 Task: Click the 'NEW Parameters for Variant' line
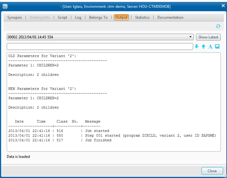[42, 89]
